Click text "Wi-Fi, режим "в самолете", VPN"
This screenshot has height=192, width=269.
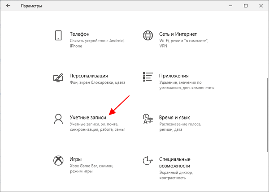coord(184,43)
